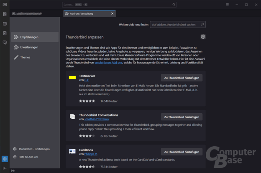Screen dimensions: 261x173
Task: Click Thunderbird Conversations star rating
Action: point(87,136)
